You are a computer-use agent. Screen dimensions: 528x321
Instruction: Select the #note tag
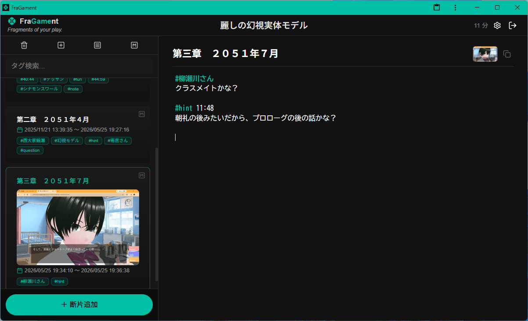73,89
